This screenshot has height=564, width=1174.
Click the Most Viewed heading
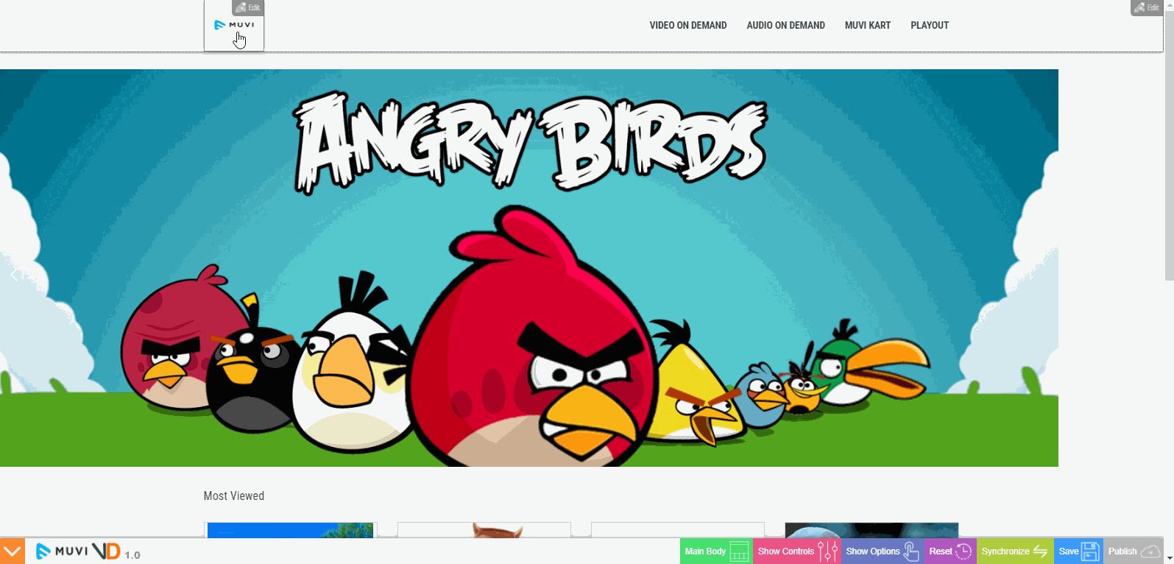pyautogui.click(x=234, y=496)
